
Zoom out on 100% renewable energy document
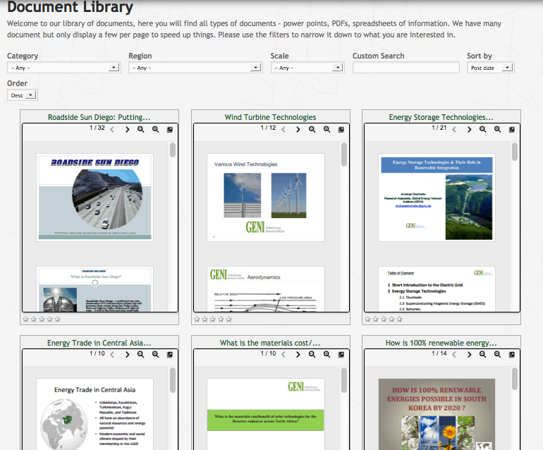pyautogui.click(x=483, y=354)
